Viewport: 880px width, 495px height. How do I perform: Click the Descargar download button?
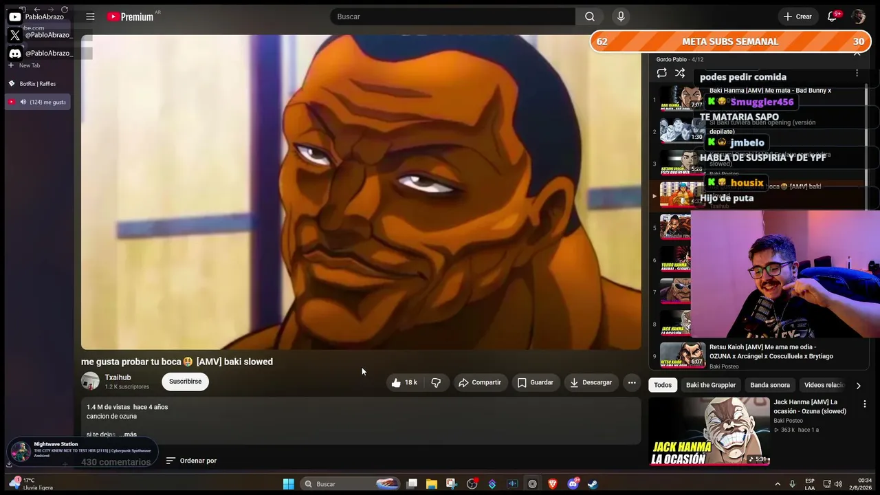click(591, 382)
